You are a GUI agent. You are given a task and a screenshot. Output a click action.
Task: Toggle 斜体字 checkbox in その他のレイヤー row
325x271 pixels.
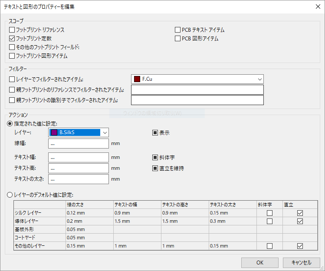point(269,246)
